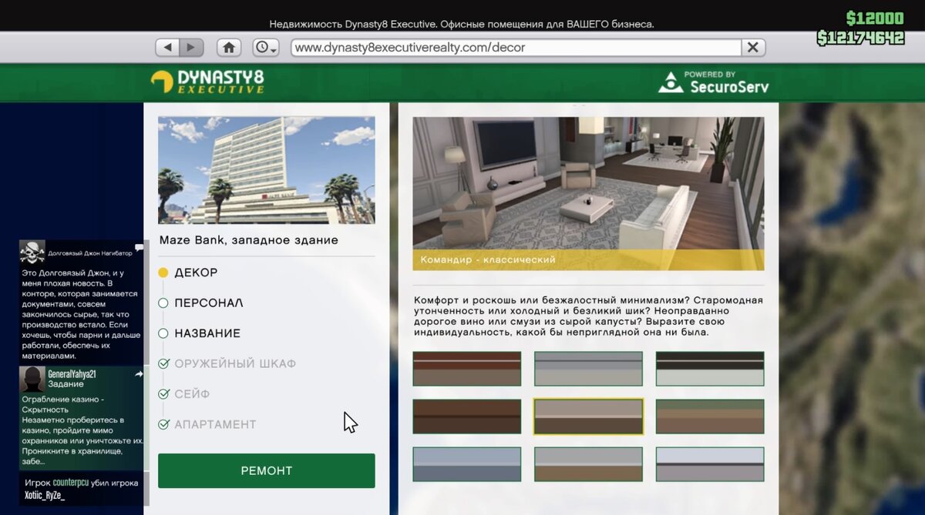
Task: Click the Недвижимость Dynasty8 Executive page title
Action: pos(462,24)
